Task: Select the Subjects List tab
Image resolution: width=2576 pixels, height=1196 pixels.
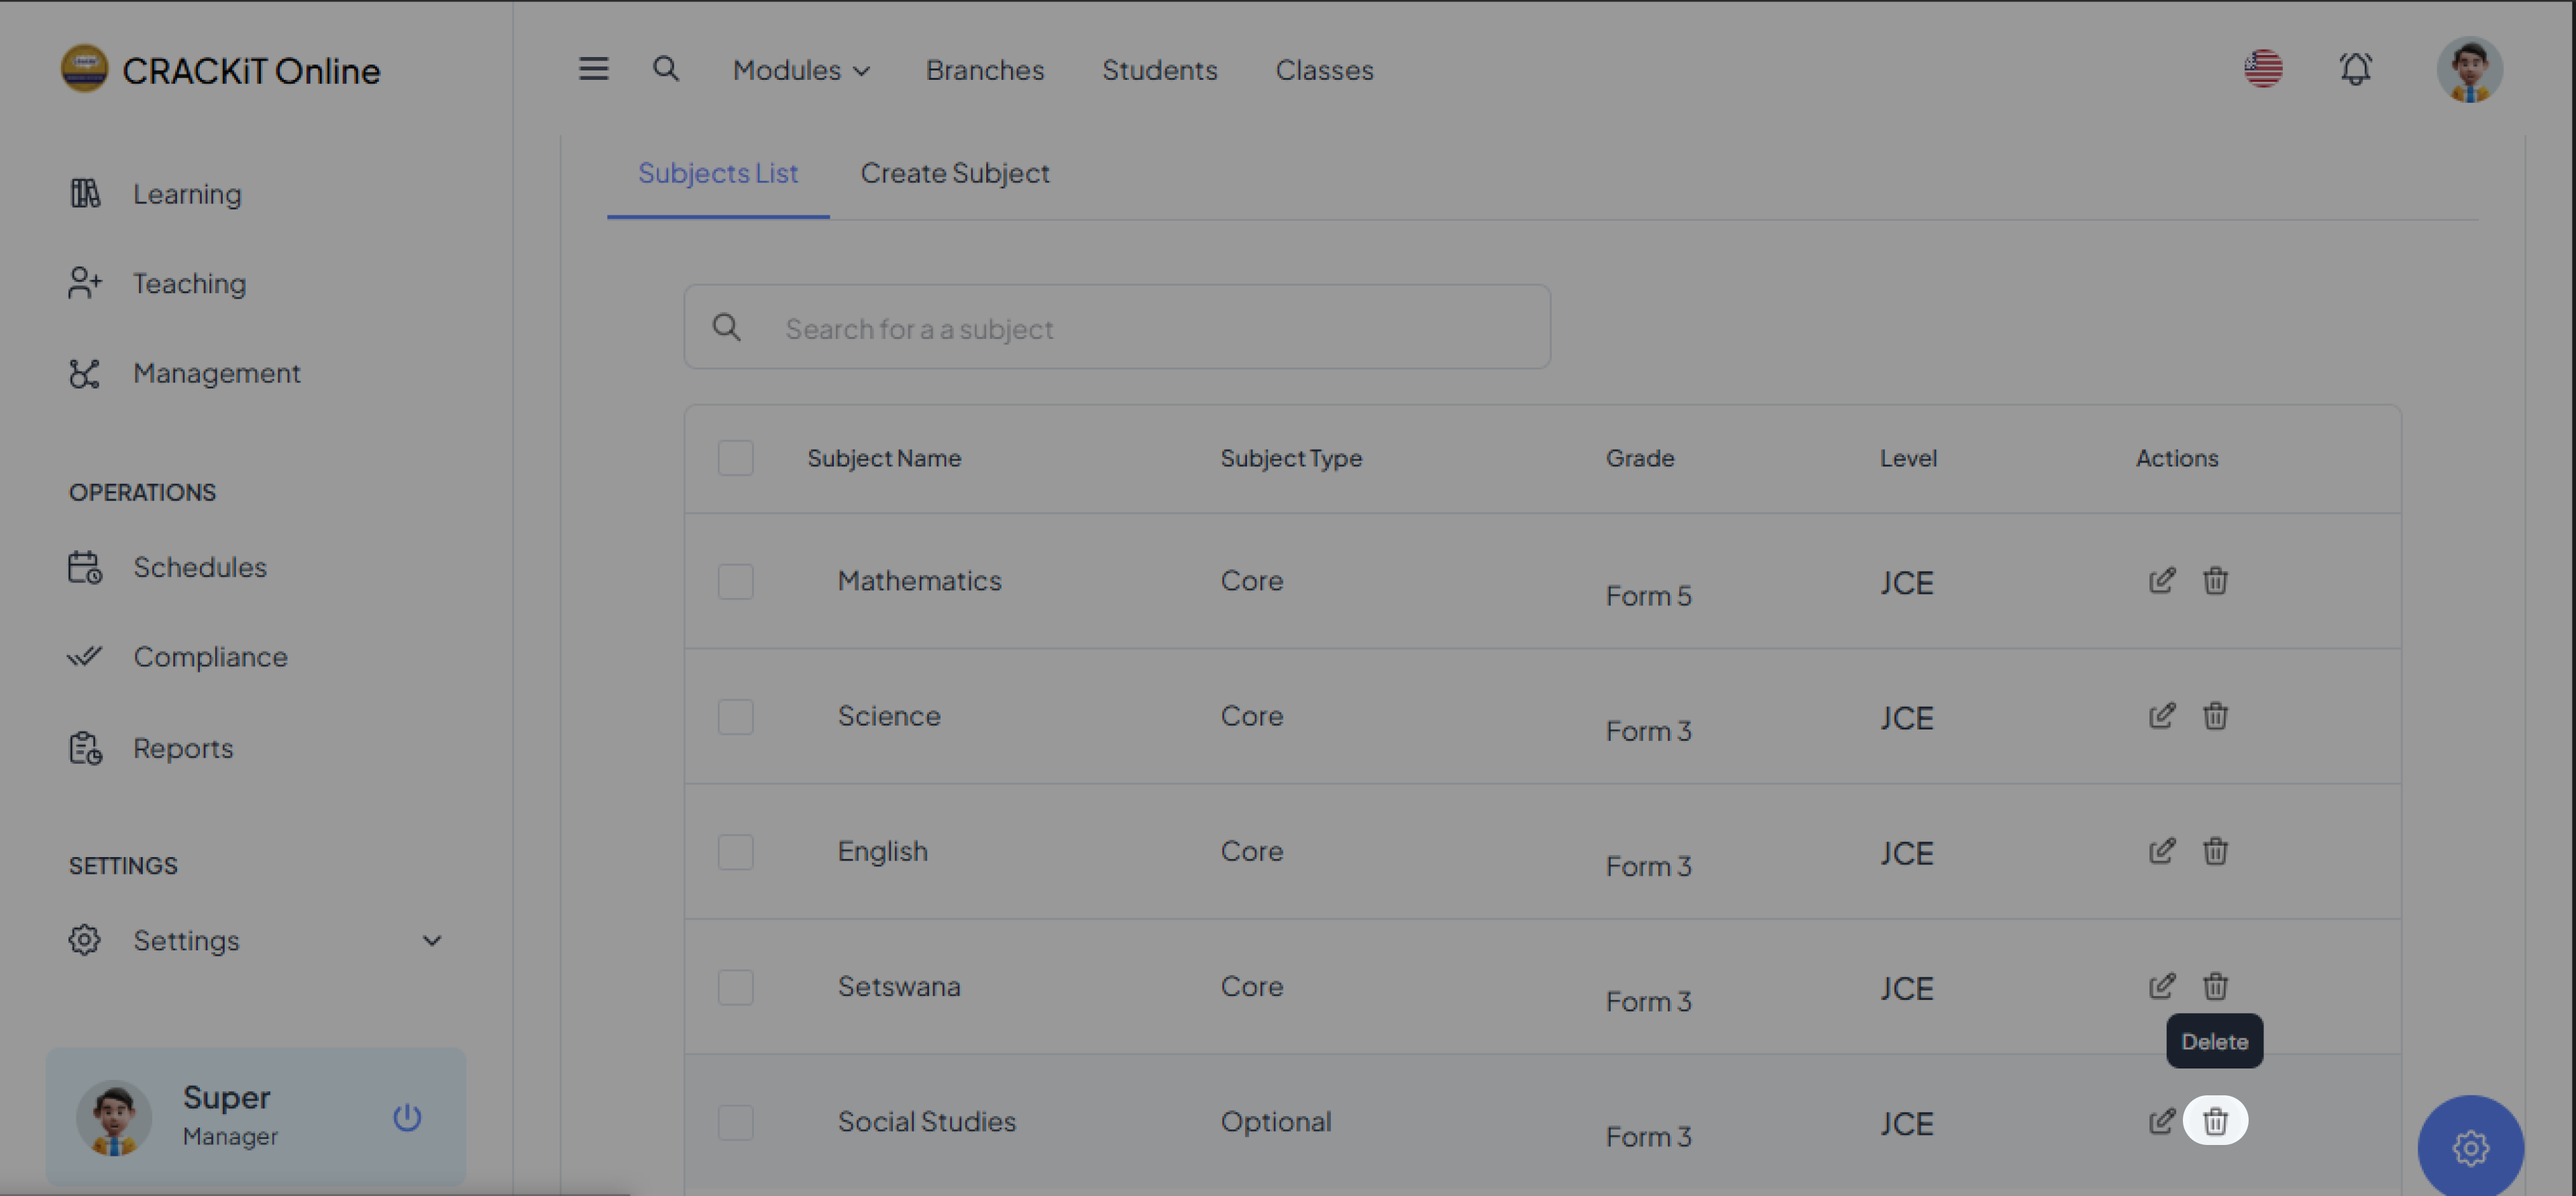Action: [717, 173]
